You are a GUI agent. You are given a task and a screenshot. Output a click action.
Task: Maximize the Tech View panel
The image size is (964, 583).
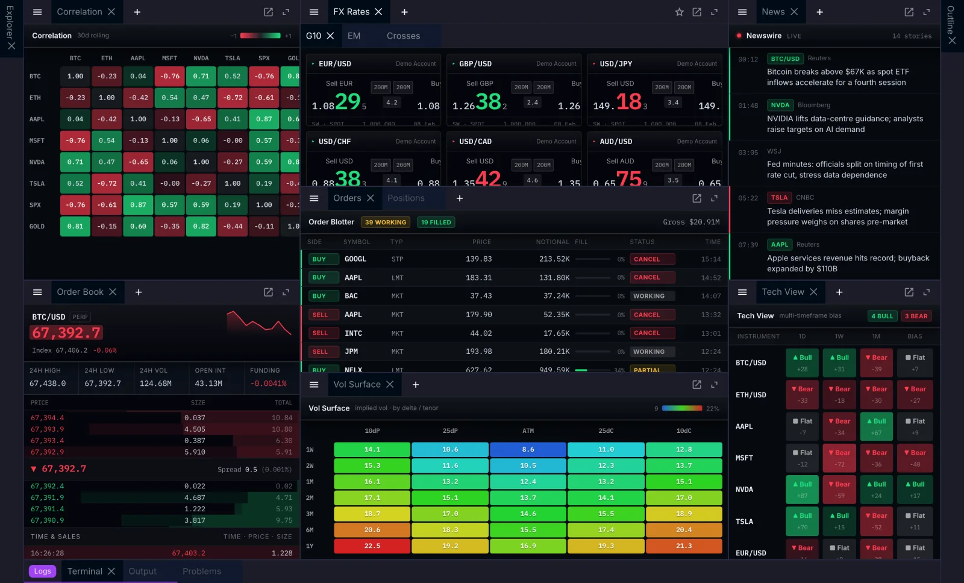point(927,292)
